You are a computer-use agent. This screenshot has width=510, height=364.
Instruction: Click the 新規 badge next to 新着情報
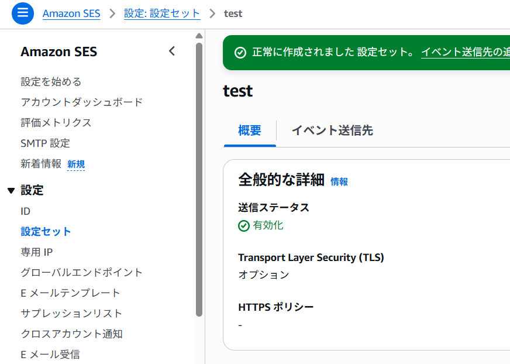76,164
